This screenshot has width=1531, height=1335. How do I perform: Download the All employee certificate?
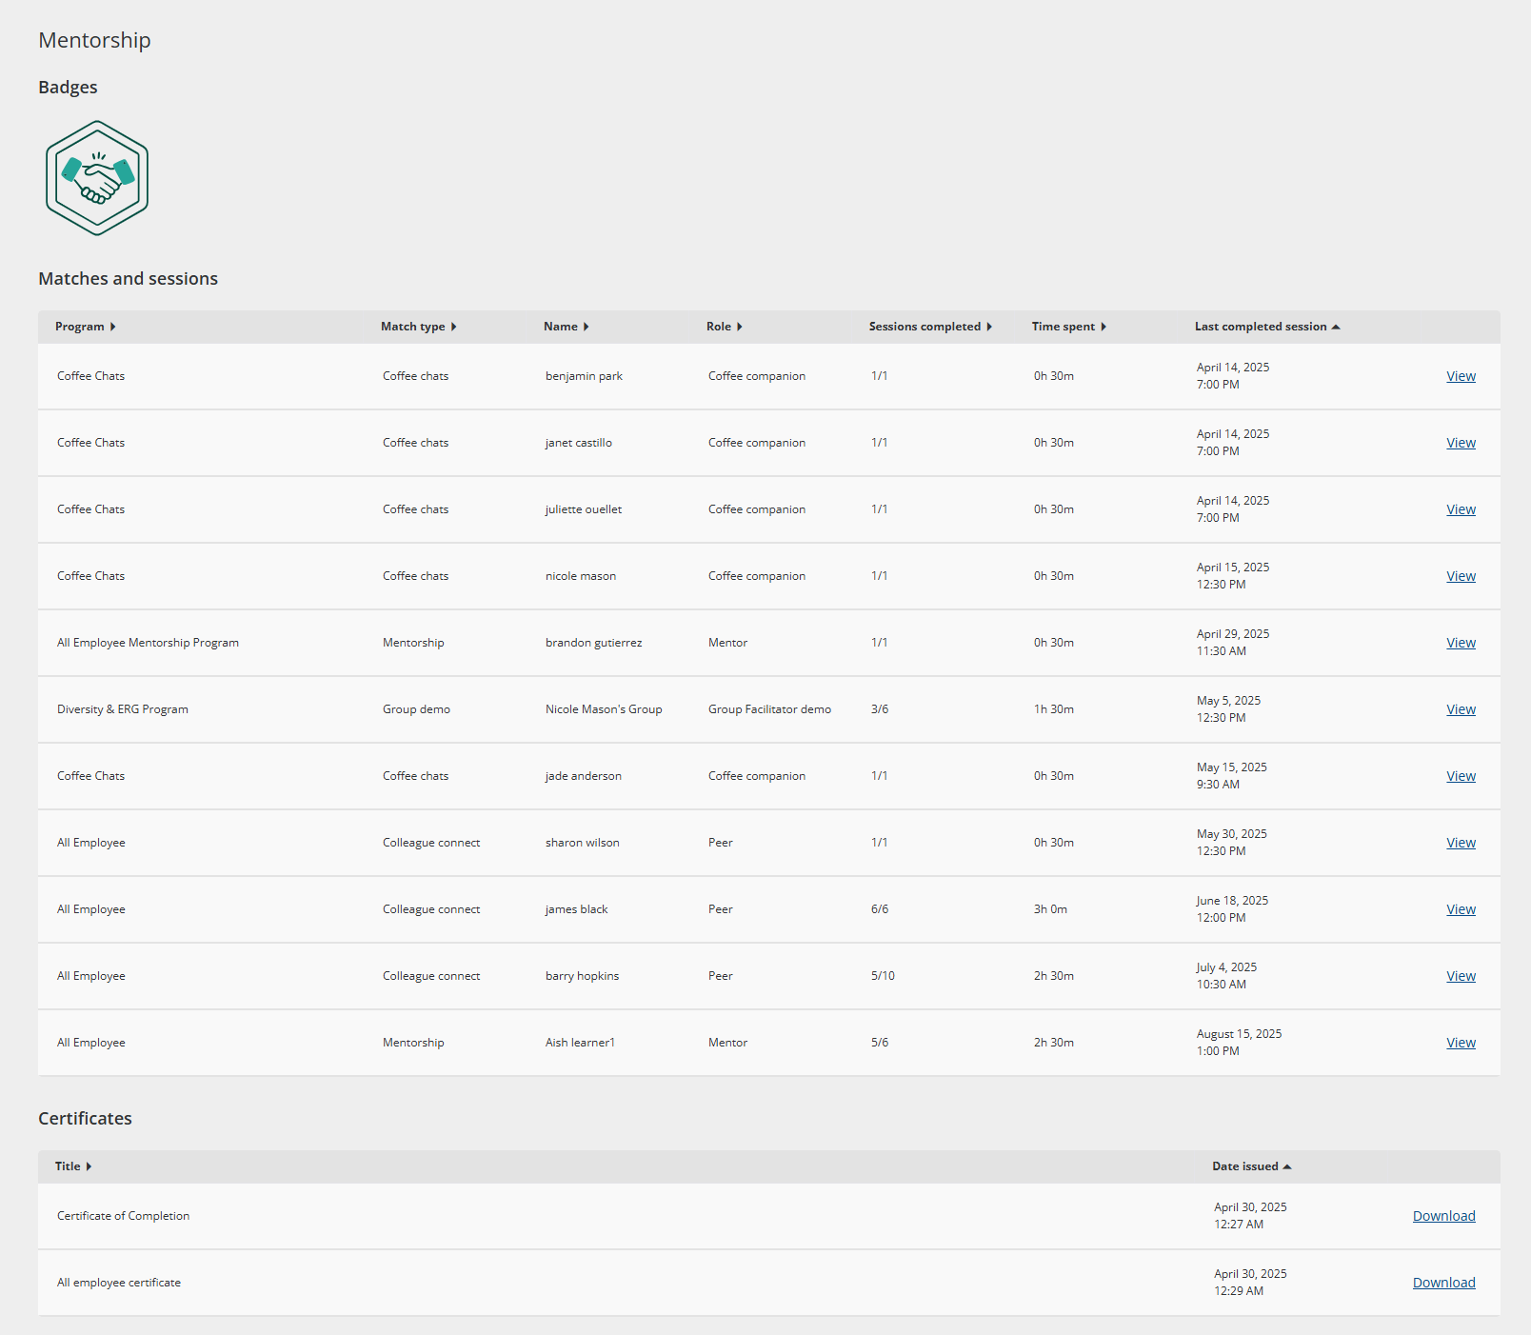(x=1443, y=1283)
